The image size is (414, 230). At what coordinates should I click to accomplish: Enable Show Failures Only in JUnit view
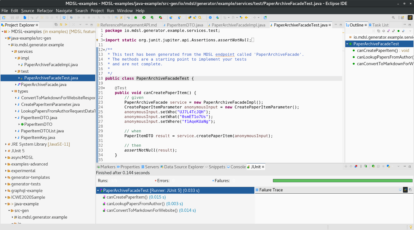tap(356, 166)
